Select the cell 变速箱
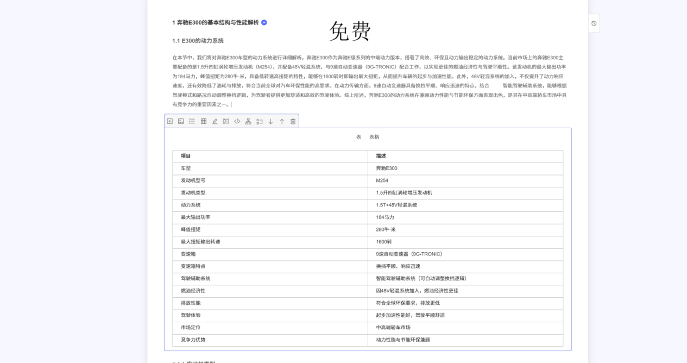This screenshot has width=687, height=363. (x=270, y=254)
